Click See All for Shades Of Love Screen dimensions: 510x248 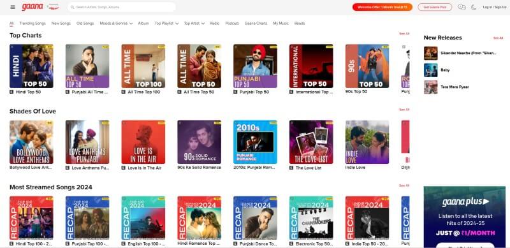[404, 110]
